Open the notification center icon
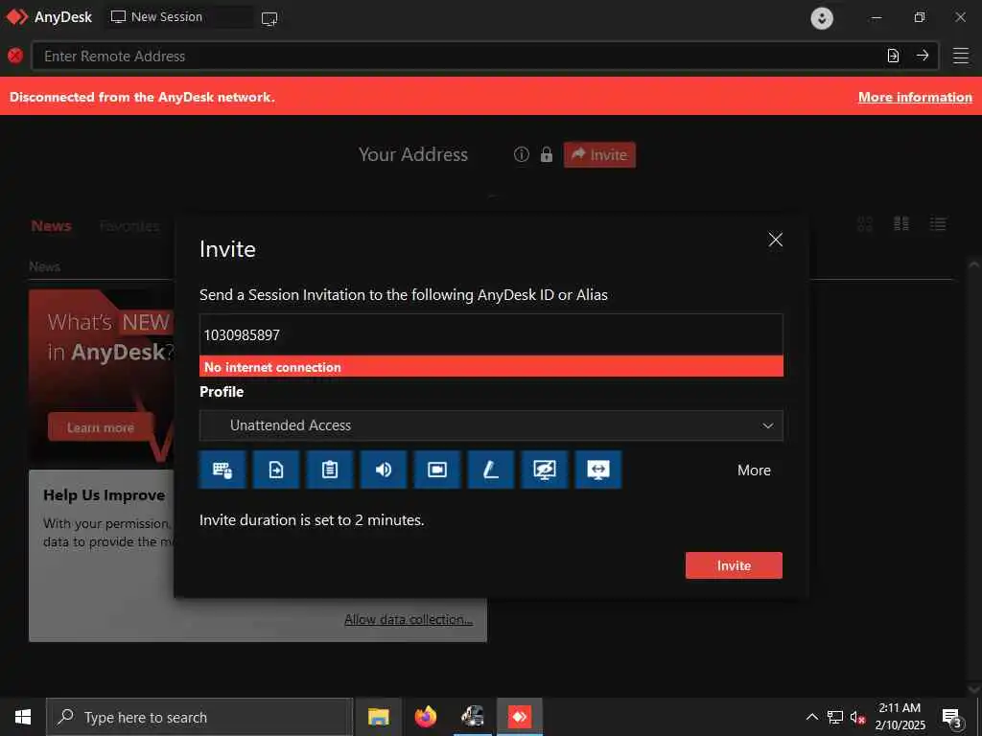 pyautogui.click(x=952, y=717)
